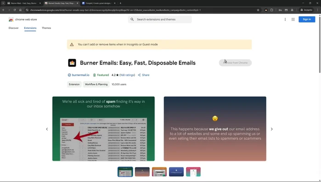Screen dimensions: 321x182
Task: Click the verified publisher badge icon
Action: pyautogui.click(x=69, y=75)
